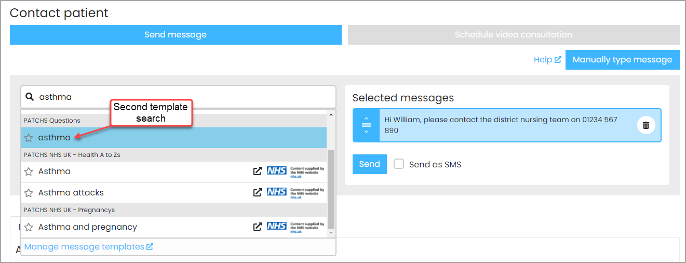Star the Asthma attacks template

click(x=29, y=193)
